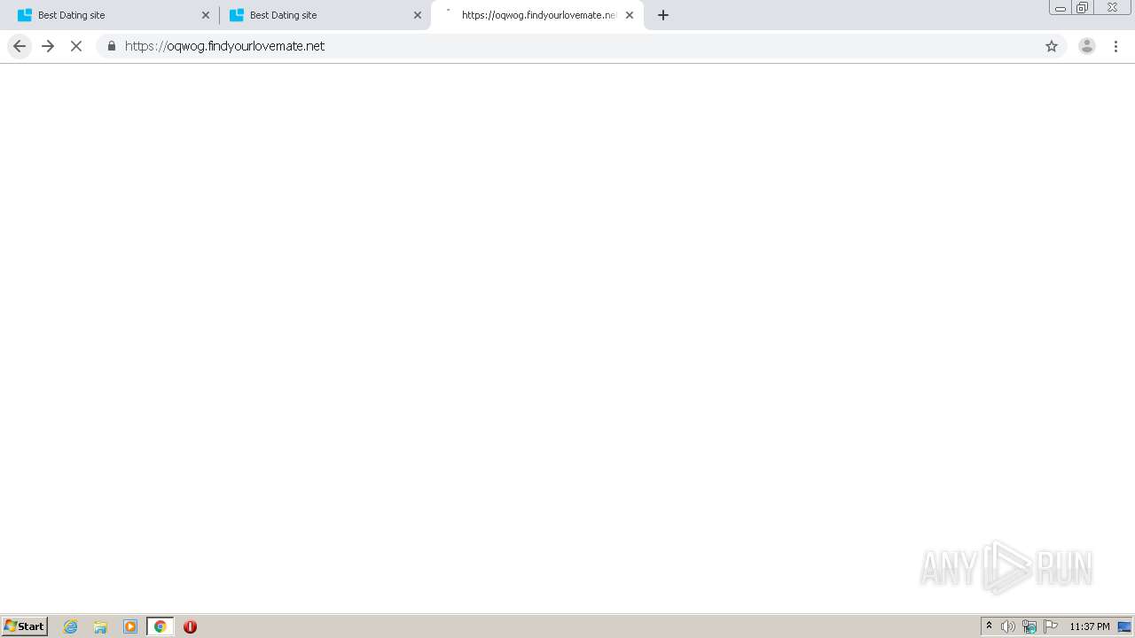Launch Windows Media Player from taskbar
This screenshot has height=638, width=1135.
click(x=130, y=626)
